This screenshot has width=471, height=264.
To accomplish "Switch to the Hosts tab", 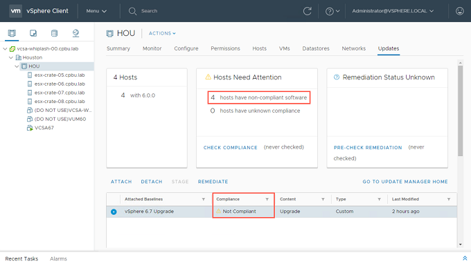I will (260, 48).
